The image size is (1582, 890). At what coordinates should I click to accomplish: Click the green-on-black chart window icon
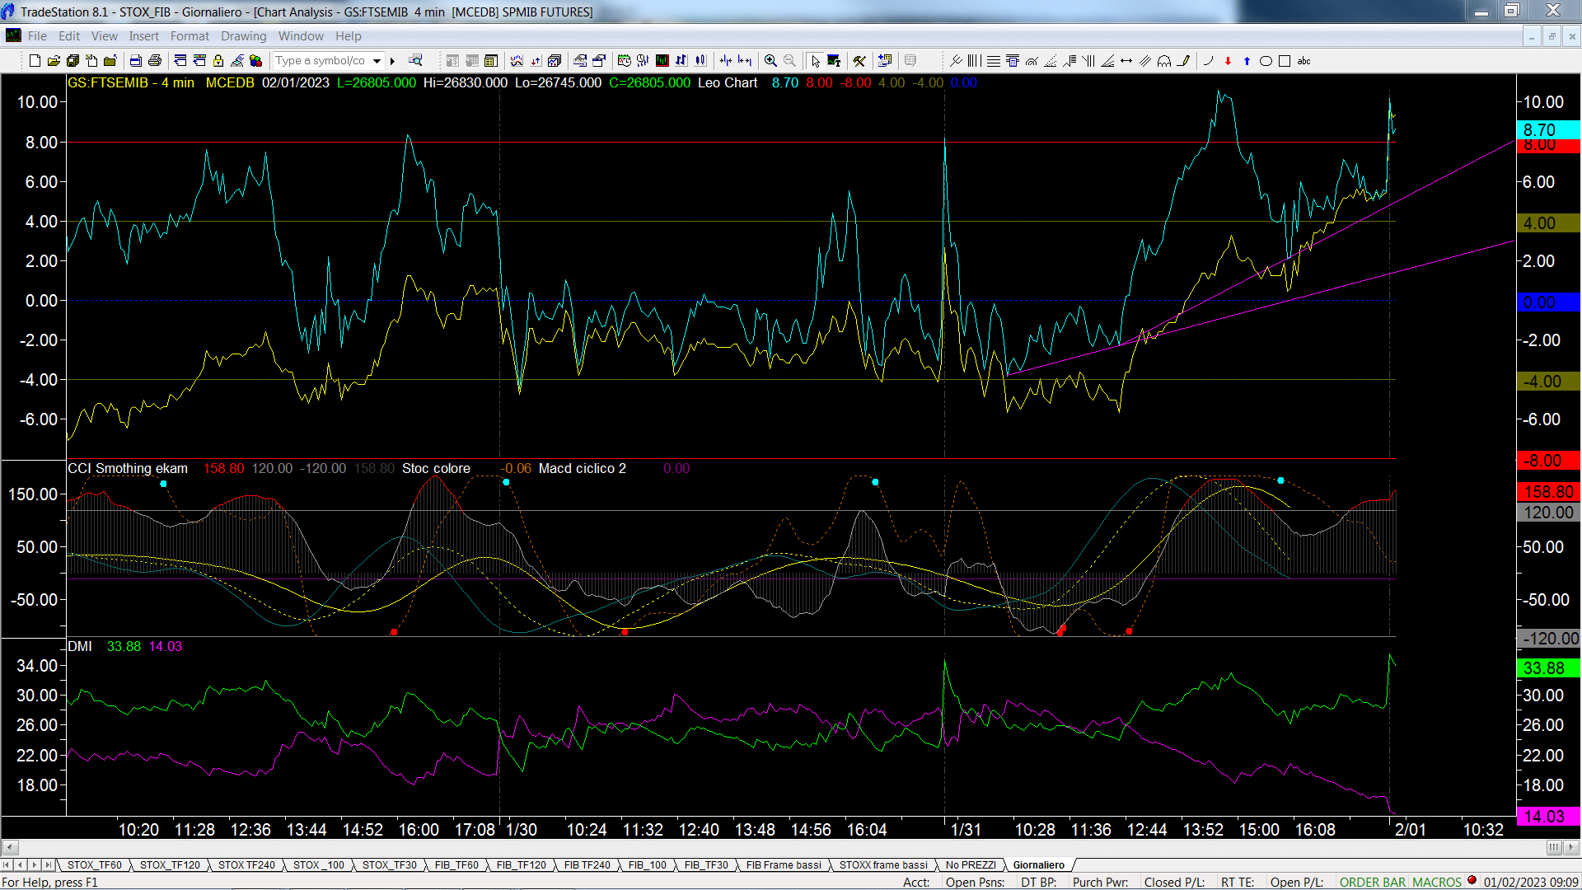point(662,61)
